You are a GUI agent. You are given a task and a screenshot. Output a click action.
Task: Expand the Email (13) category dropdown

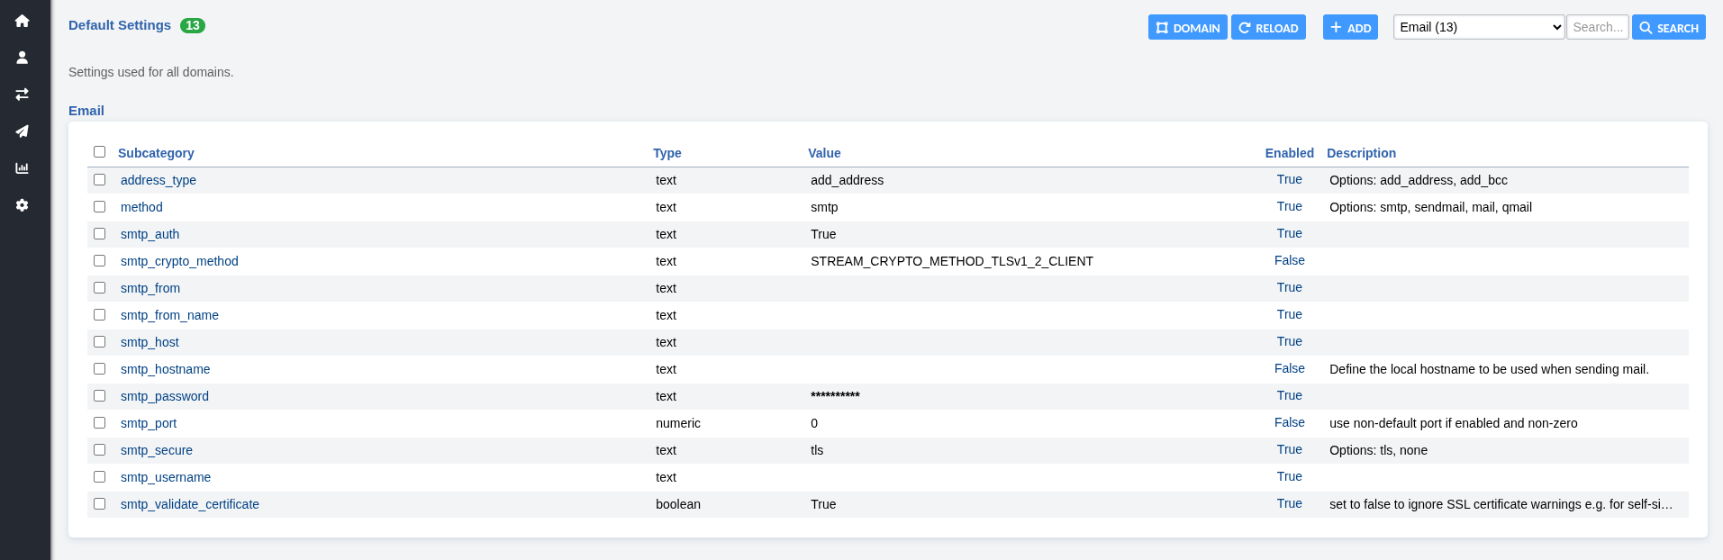pyautogui.click(x=1479, y=27)
